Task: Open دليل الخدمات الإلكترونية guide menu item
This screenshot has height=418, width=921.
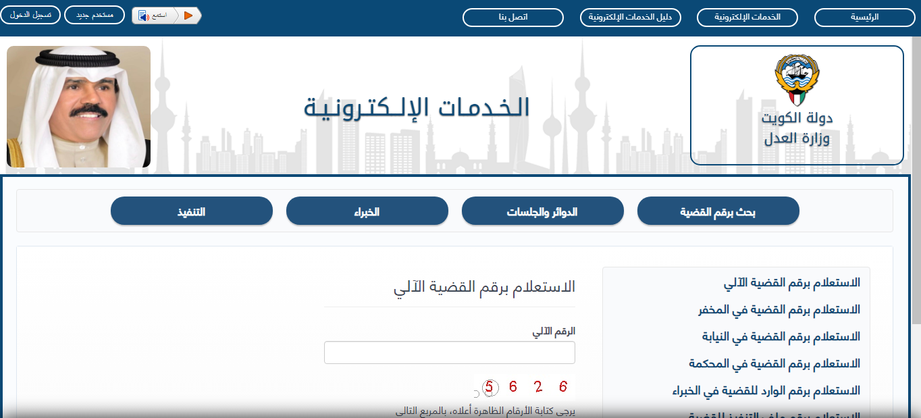Action: [631, 18]
